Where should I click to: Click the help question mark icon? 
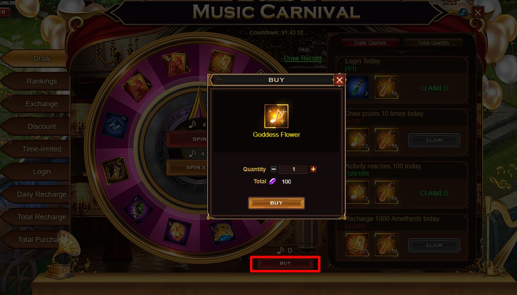coord(463,13)
